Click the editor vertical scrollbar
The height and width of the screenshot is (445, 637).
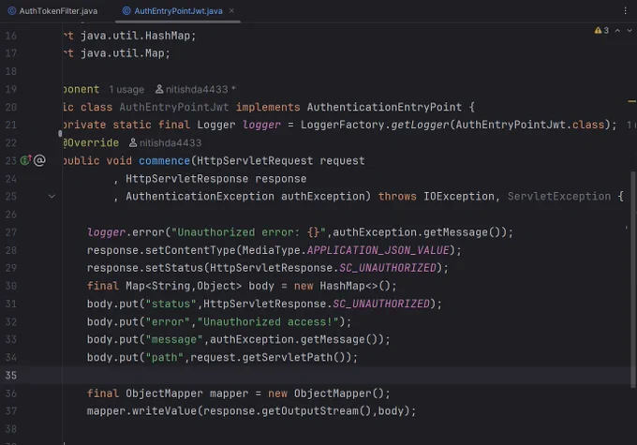click(x=633, y=279)
